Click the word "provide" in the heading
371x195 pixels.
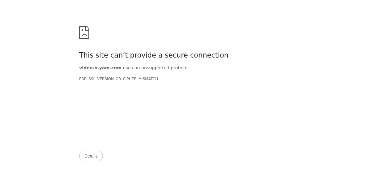(x=143, y=55)
